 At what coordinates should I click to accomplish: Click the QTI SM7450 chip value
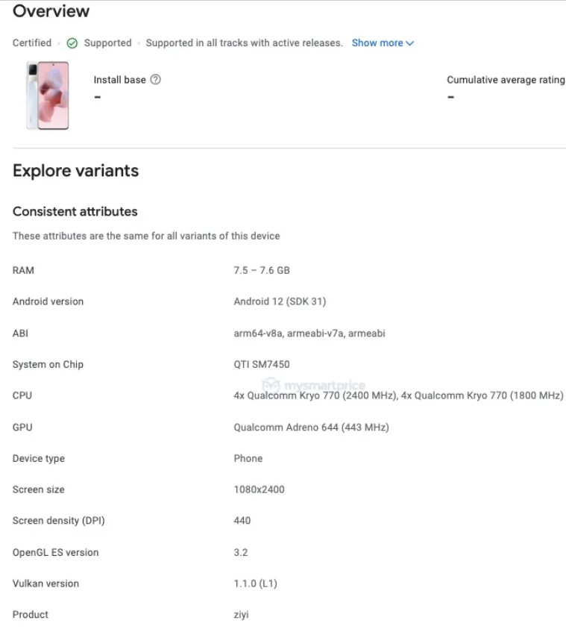point(261,364)
